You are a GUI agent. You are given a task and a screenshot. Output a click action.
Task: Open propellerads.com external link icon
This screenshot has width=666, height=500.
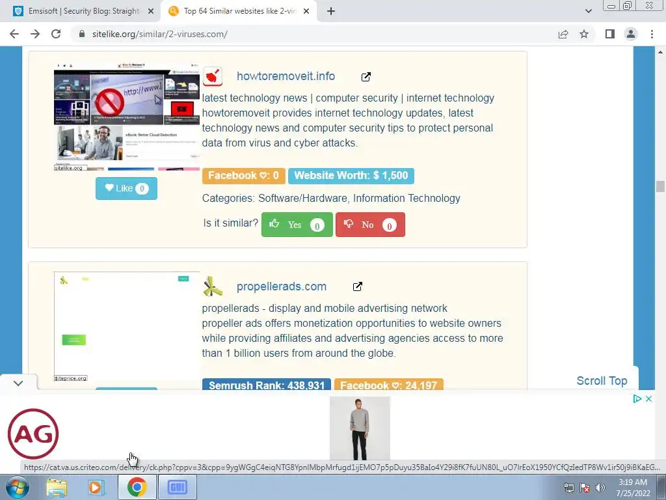[358, 286]
